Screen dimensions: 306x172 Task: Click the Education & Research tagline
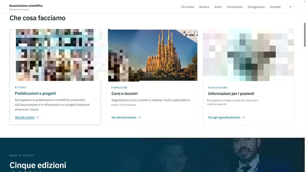click(19, 10)
